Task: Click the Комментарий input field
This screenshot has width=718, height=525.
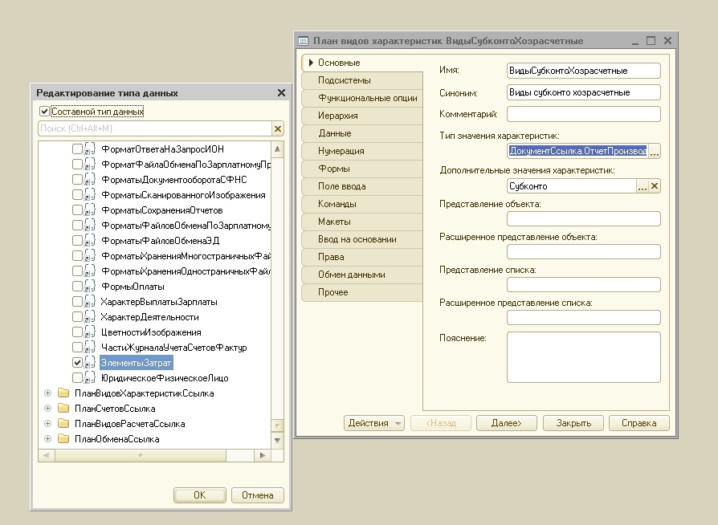Action: 584,114
